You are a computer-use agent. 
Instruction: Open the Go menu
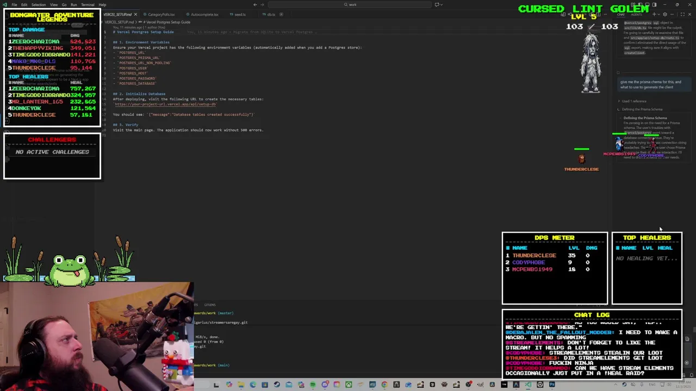pos(64,4)
